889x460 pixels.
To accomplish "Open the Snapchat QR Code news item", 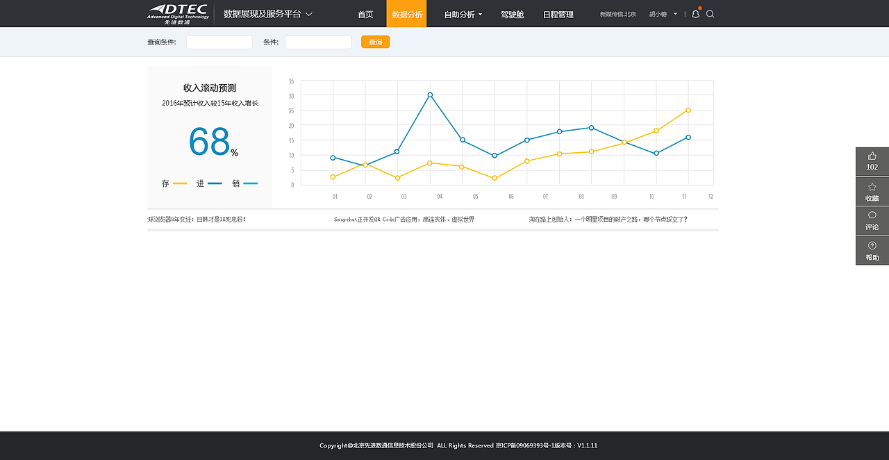I will tap(404, 220).
